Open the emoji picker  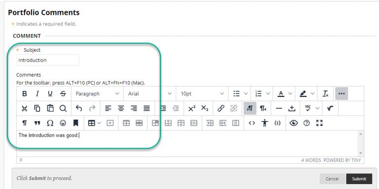[x=63, y=123]
